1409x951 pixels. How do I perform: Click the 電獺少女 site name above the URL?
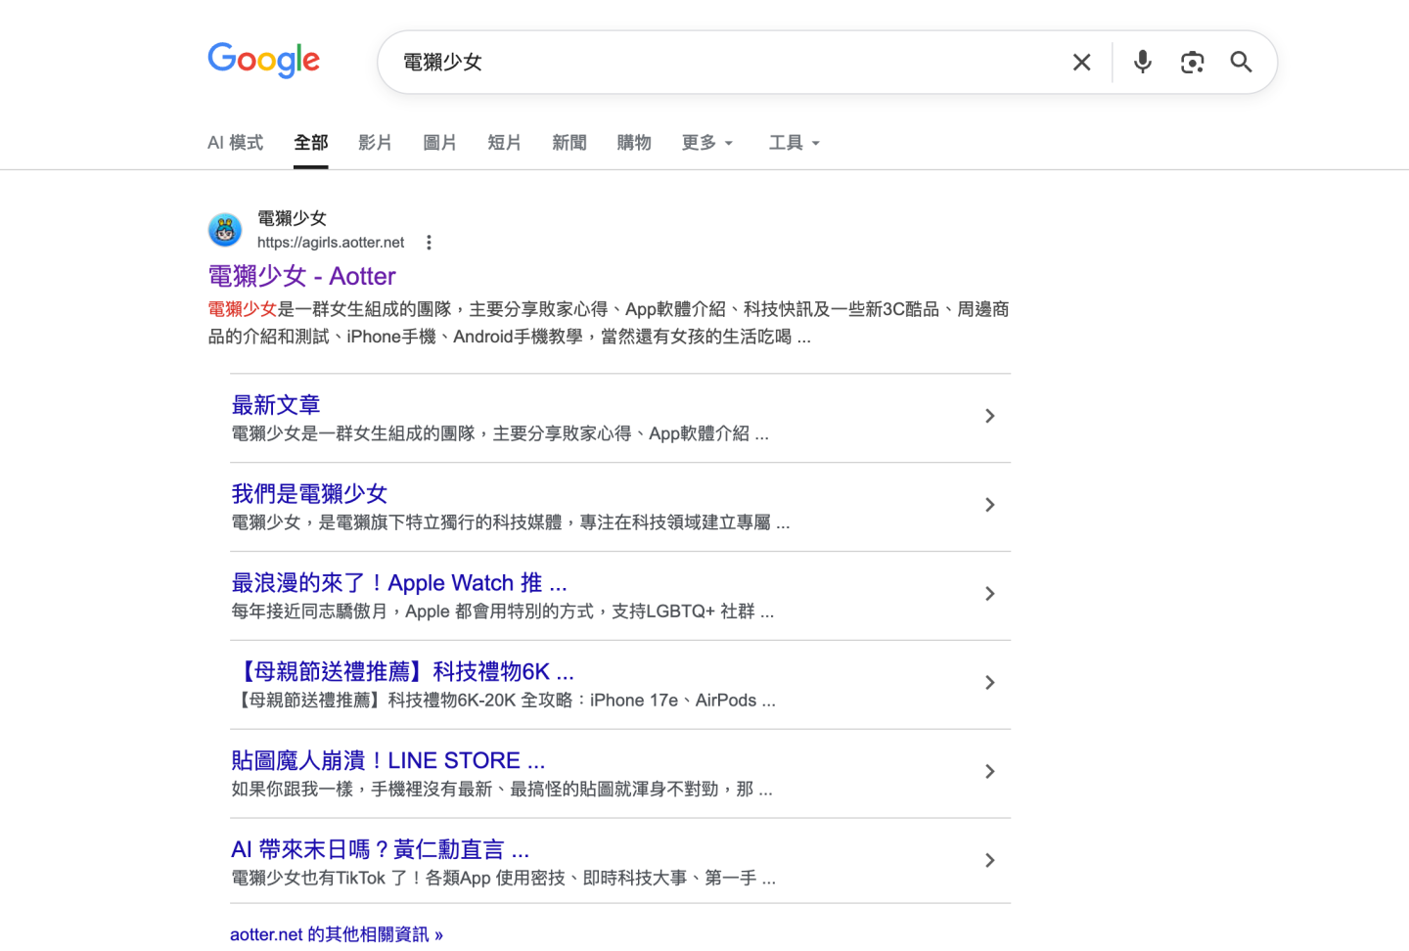292,218
